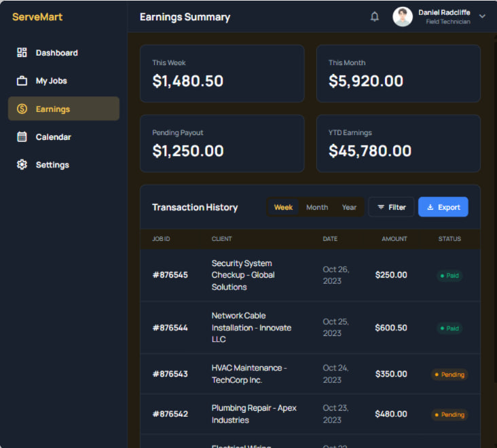The width and height of the screenshot is (497, 448).
Task: Click the Settings gear icon
Action: 22,165
